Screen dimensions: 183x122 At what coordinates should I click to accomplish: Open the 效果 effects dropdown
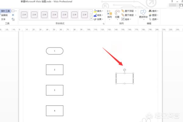(99, 19)
